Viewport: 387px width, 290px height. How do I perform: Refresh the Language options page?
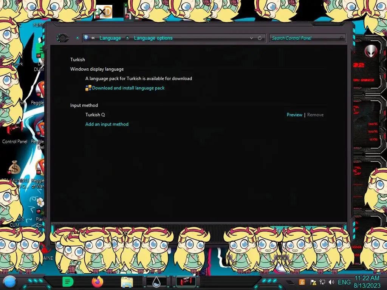coord(260,38)
